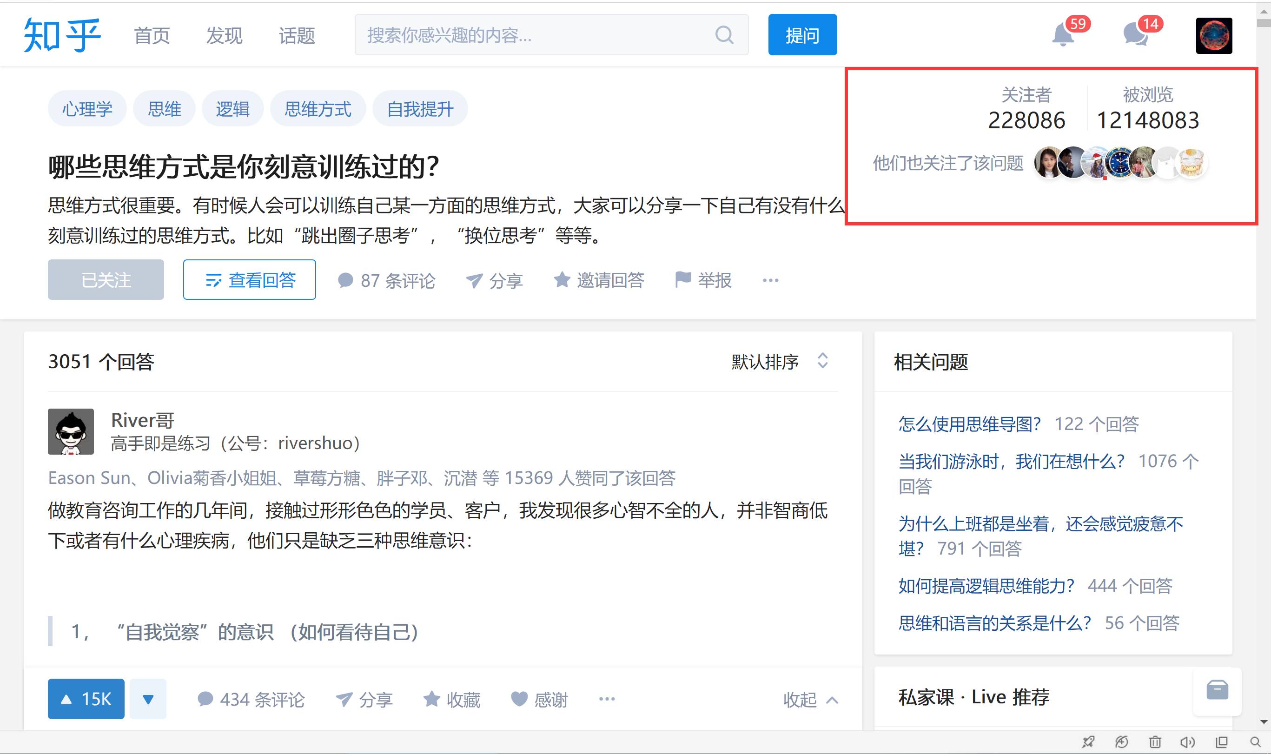Click the floating box icon at bottom right

[1217, 690]
